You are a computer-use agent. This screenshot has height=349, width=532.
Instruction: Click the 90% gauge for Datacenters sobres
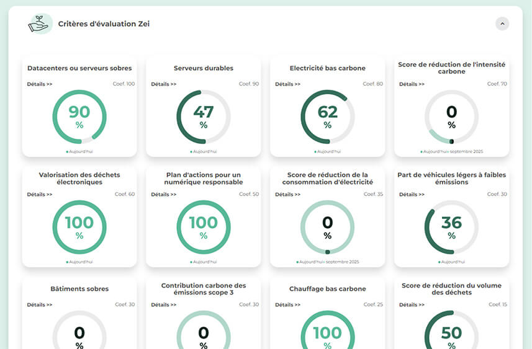[x=79, y=117]
